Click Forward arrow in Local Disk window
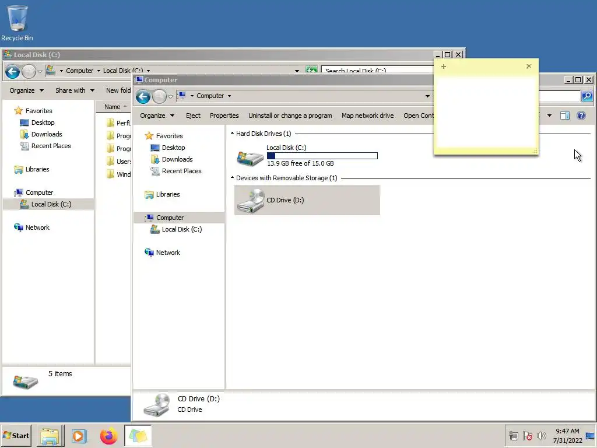 tap(29, 71)
